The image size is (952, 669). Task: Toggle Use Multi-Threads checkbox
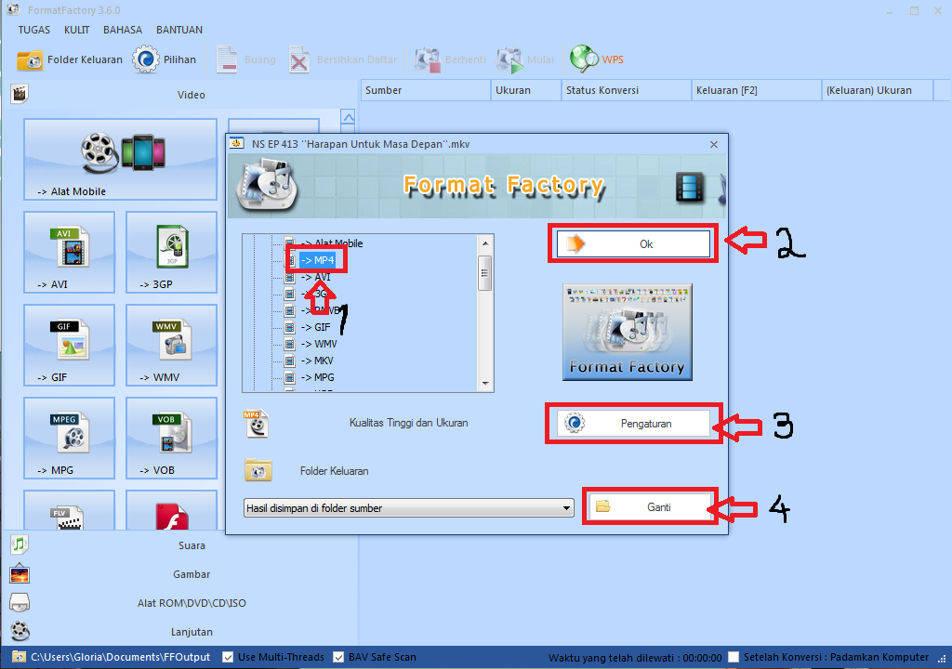click(x=229, y=657)
